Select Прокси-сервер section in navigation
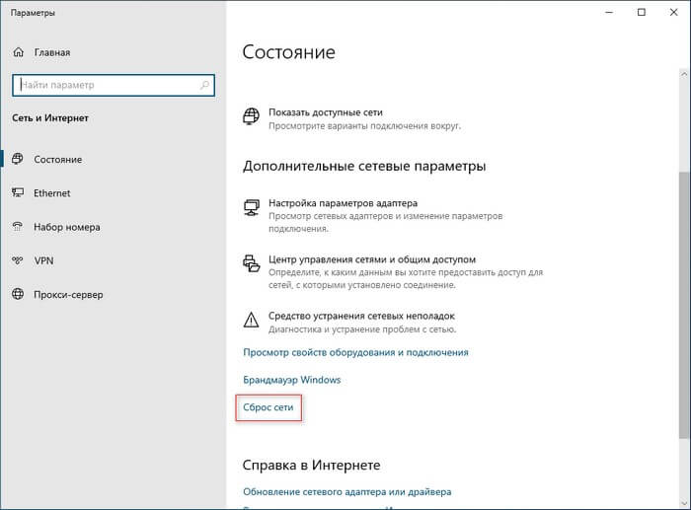The height and width of the screenshot is (510, 691). tap(70, 294)
